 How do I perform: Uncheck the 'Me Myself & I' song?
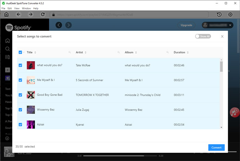click(20, 80)
